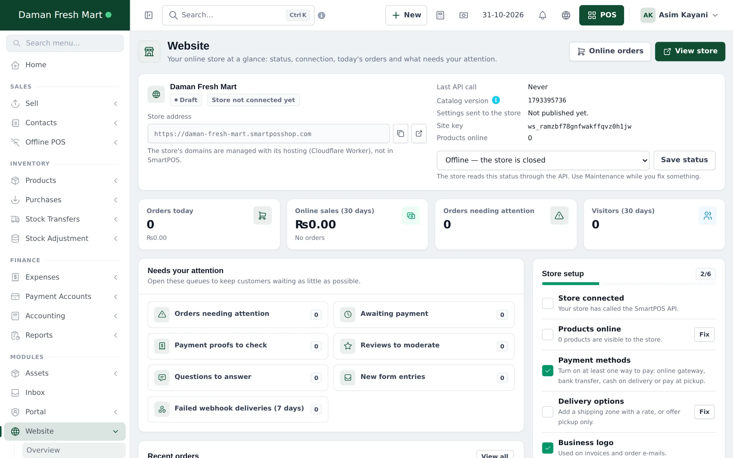Click the Catalog version info icon

[496, 100]
